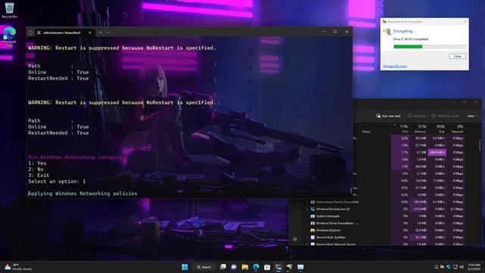485x273 pixels.
Task: Switch to Task Manager on the taskbar
Action: coord(300,267)
